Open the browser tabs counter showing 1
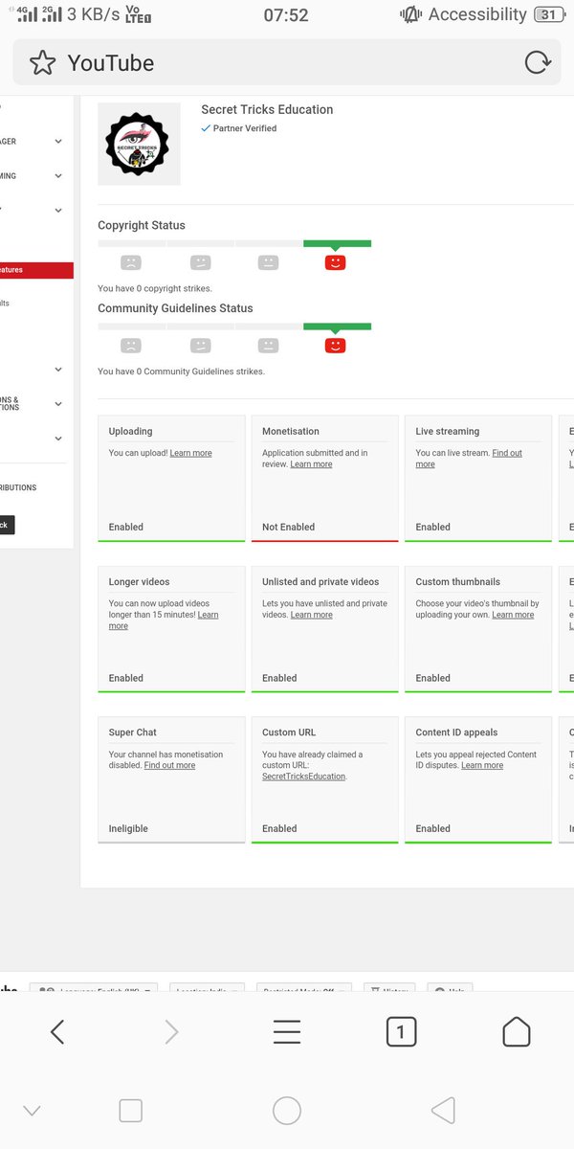This screenshot has height=1149, width=574. (401, 1031)
